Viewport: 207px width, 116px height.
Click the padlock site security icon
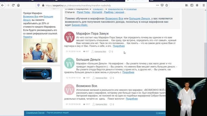point(43,5)
